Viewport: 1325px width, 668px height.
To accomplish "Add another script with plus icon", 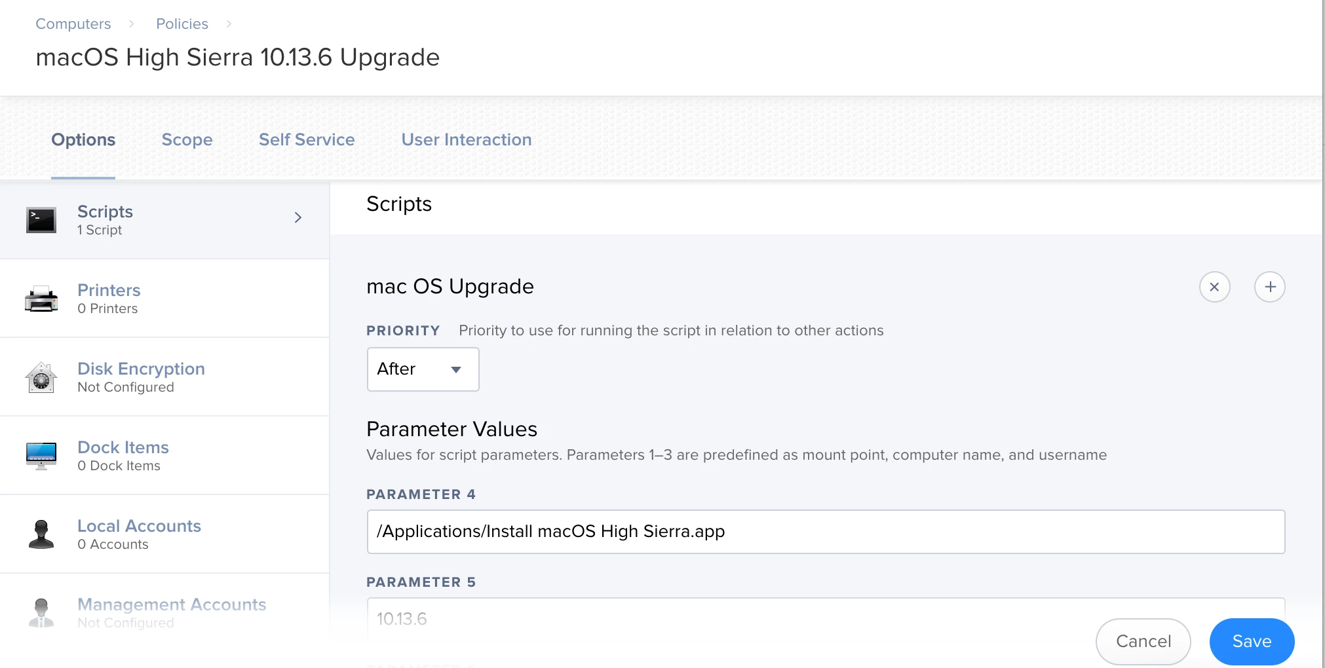I will [1270, 287].
